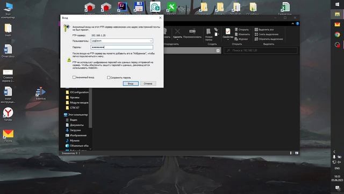Open Музыка in Explorer navigation pane
The image size is (344, 194).
pyautogui.click(x=73, y=140)
